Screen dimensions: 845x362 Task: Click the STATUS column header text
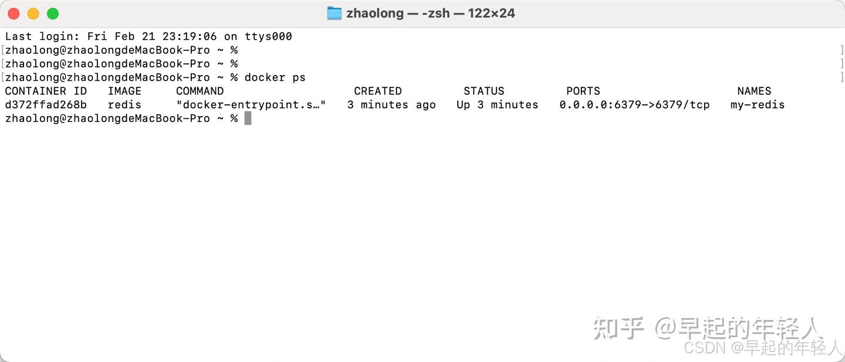tap(484, 91)
